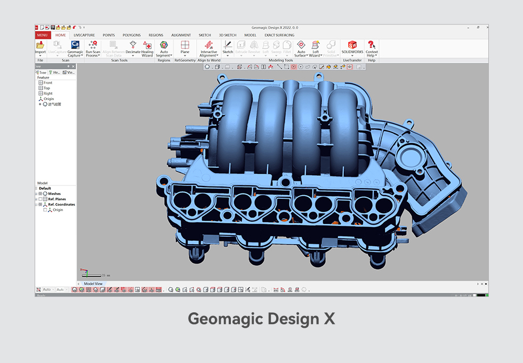The image size is (523, 363).
Task: Select the Decimate tool icon
Action: (x=133, y=45)
